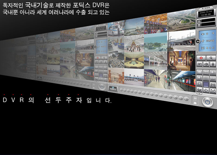Select eight-split layout button
217x155 pixels.
pyautogui.click(x=199, y=78)
